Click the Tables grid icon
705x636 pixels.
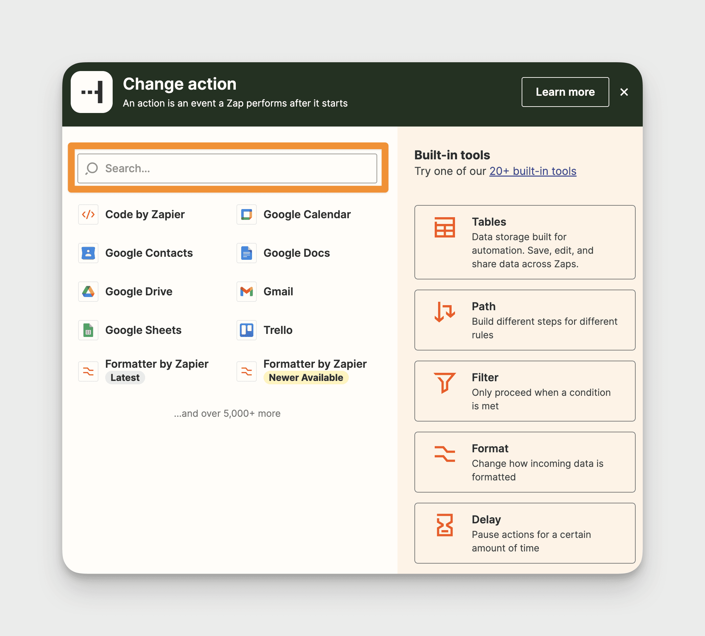pos(445,227)
